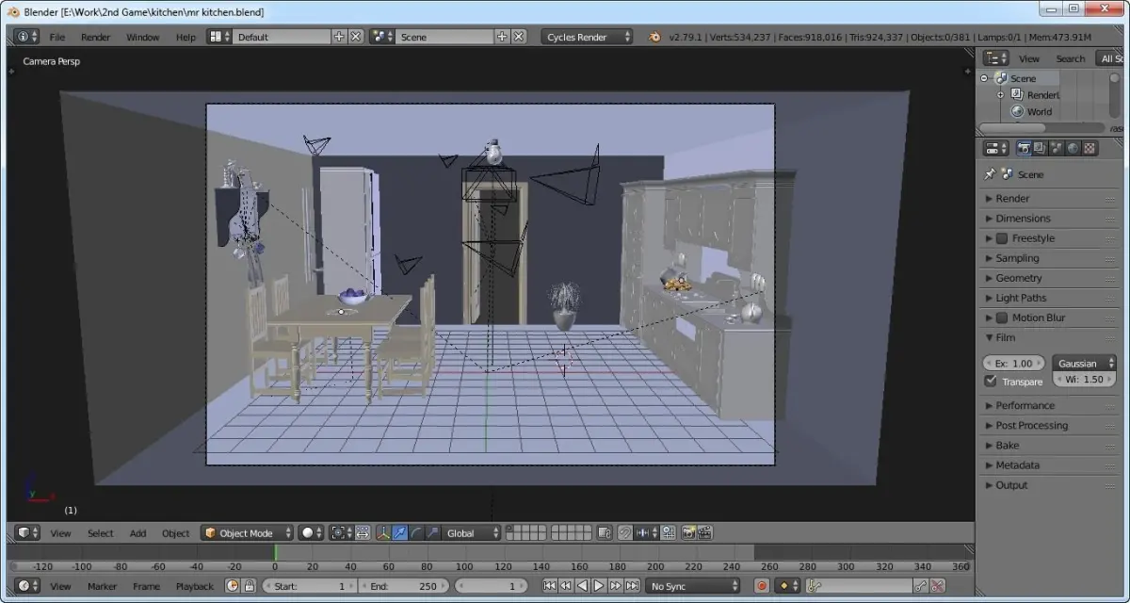Insert keyframes using the key icon

920,586
